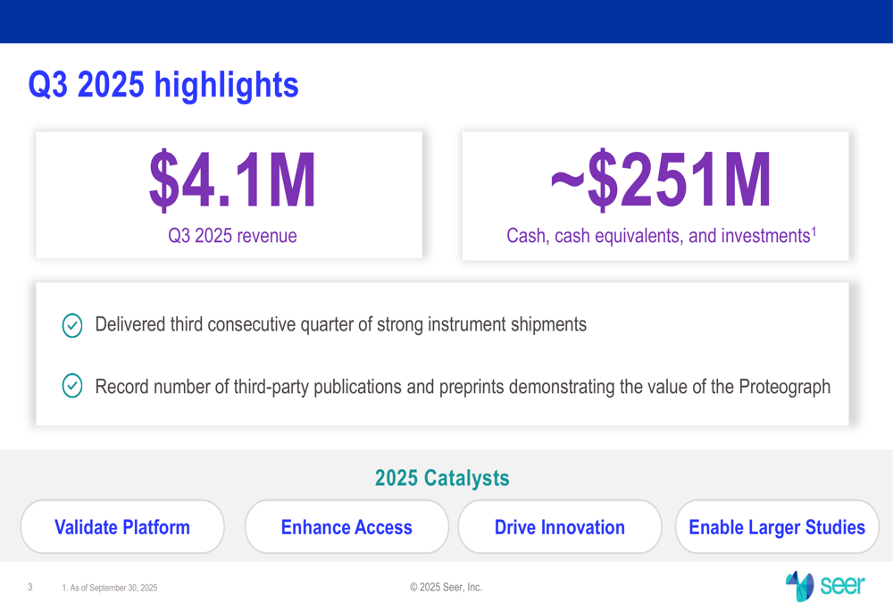893x612 pixels.
Task: Open the Enable Larger Studies pill
Action: click(x=777, y=527)
